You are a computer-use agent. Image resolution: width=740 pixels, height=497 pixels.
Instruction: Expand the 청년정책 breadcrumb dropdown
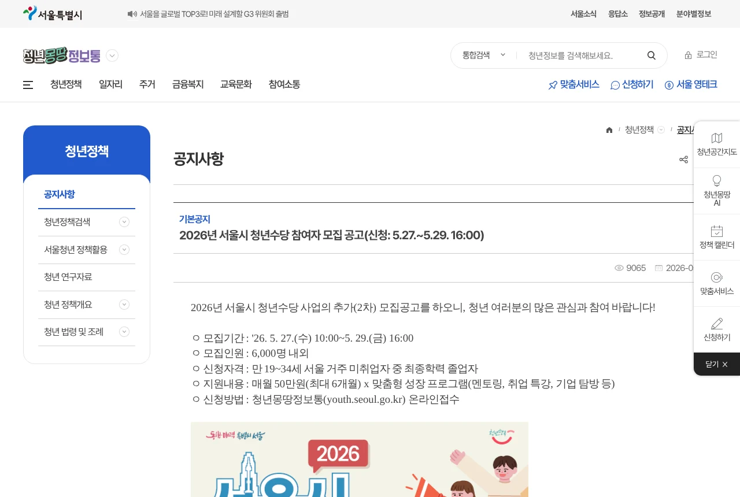[x=661, y=129]
